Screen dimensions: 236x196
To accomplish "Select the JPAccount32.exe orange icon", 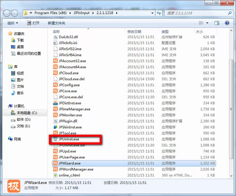I will click(56, 61).
